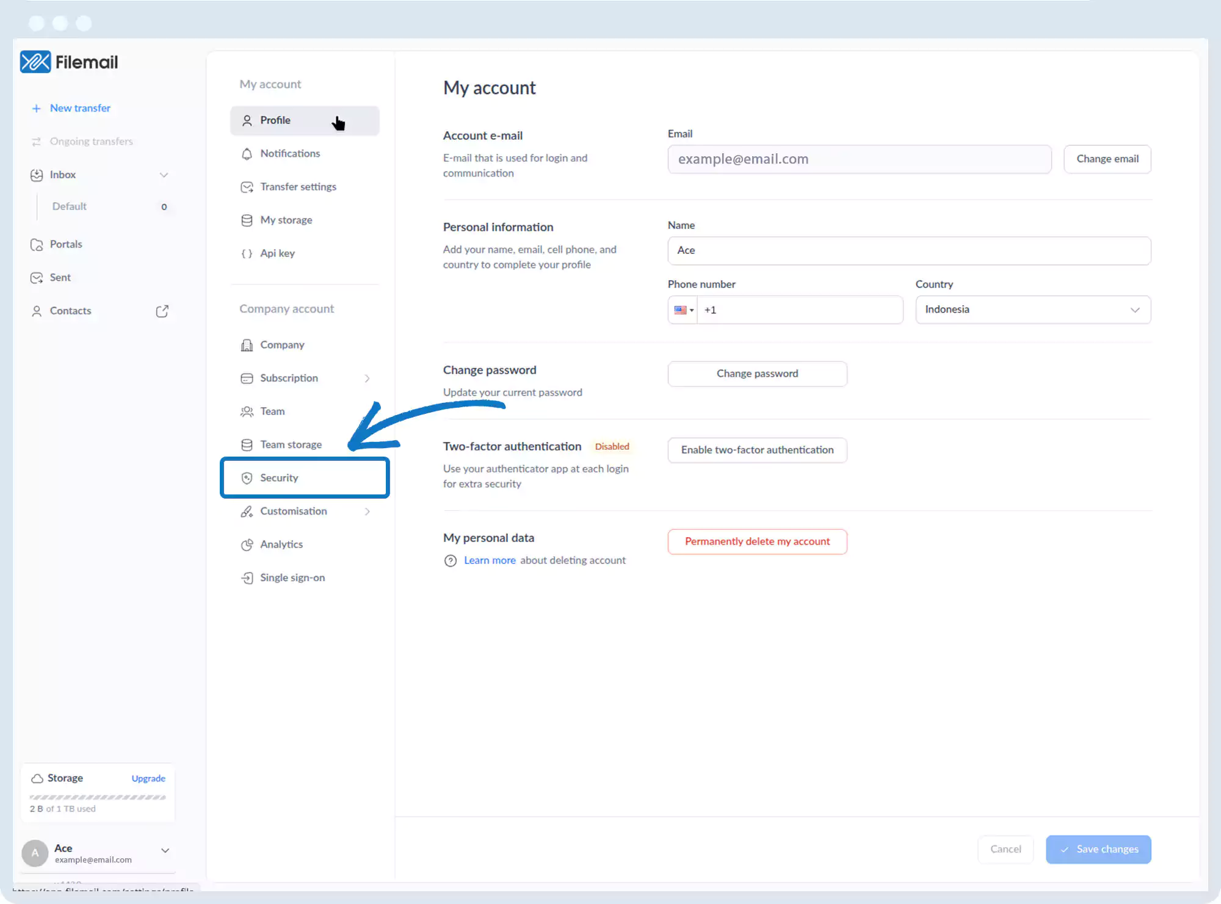
Task: Click the plus icon for New transfer
Action: pyautogui.click(x=36, y=108)
